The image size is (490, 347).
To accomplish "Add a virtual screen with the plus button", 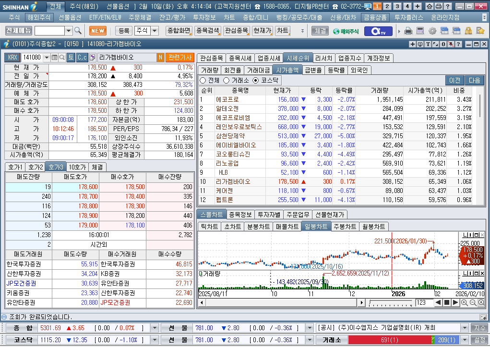I will click(418, 6).
